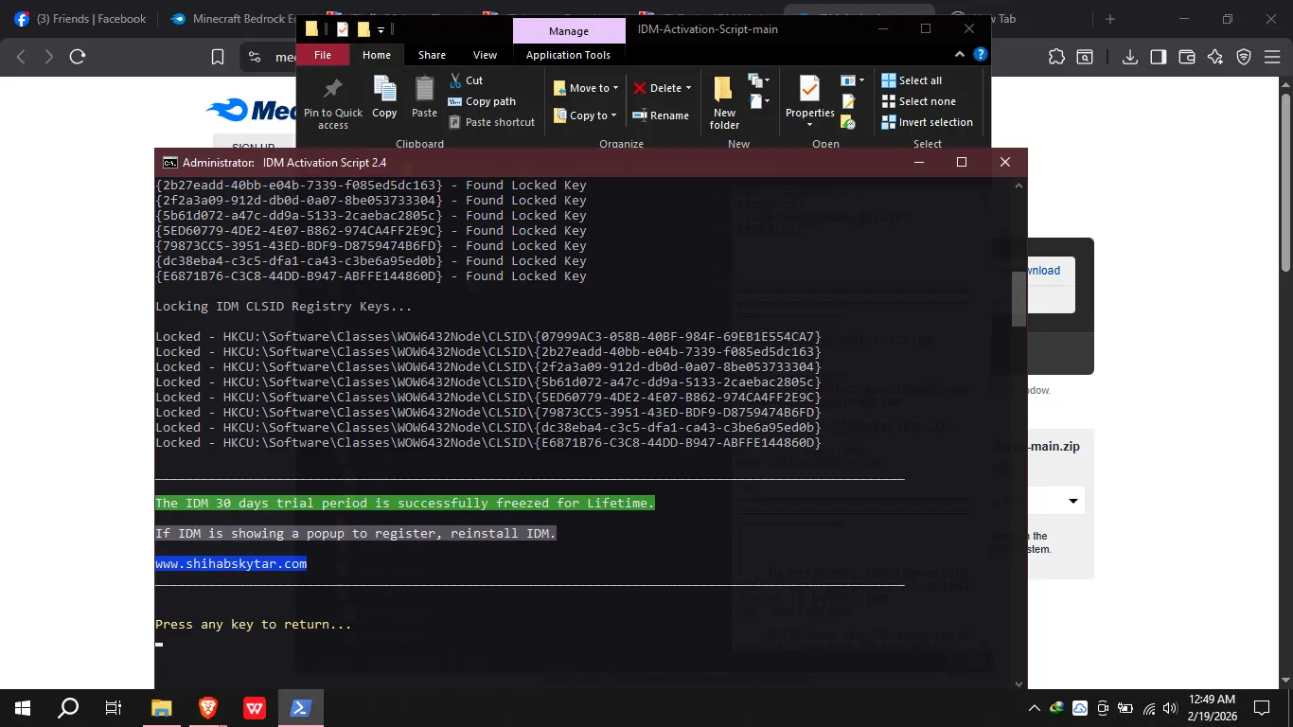1293x727 pixels.
Task: Open the Windows Start menu
Action: (x=22, y=707)
